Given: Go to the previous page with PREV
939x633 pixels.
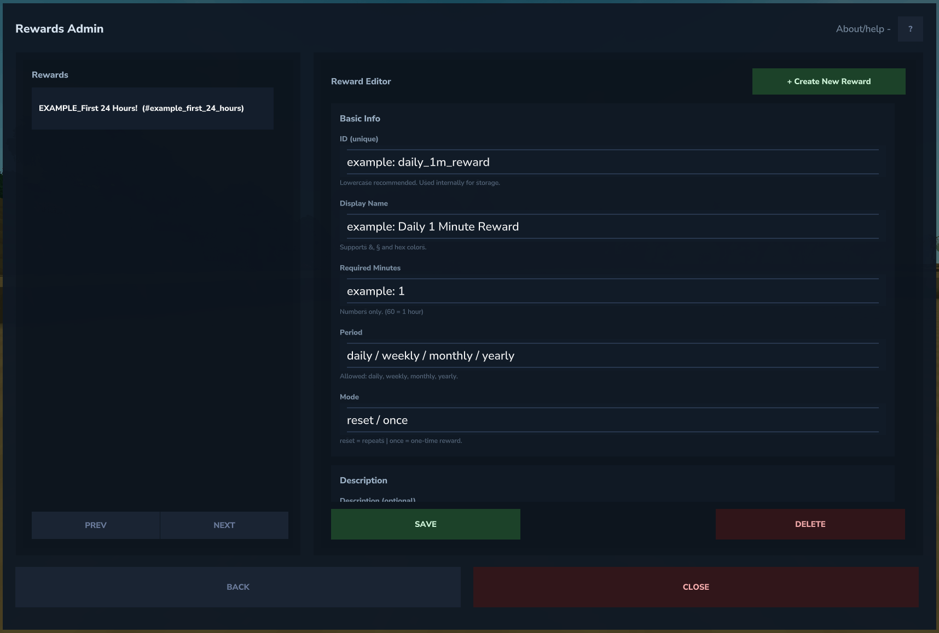Looking at the screenshot, I should (x=96, y=525).
